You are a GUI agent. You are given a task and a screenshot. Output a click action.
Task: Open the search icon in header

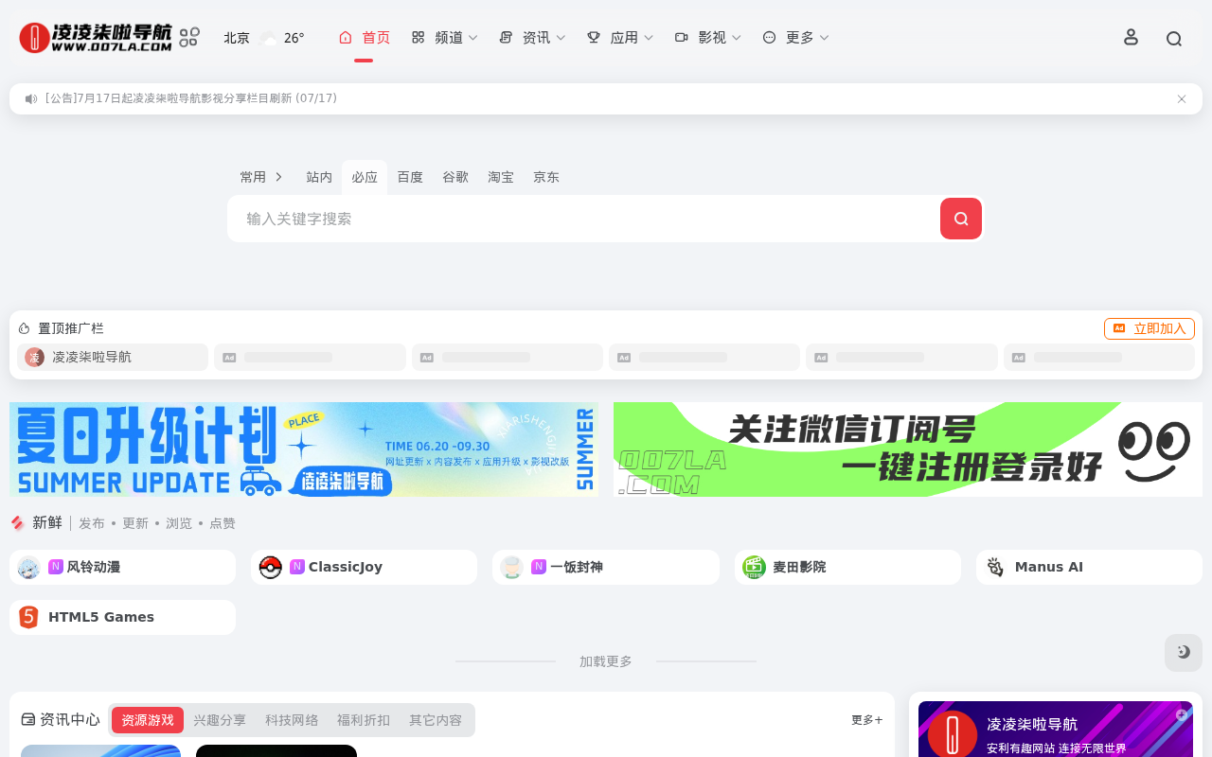1173,39
